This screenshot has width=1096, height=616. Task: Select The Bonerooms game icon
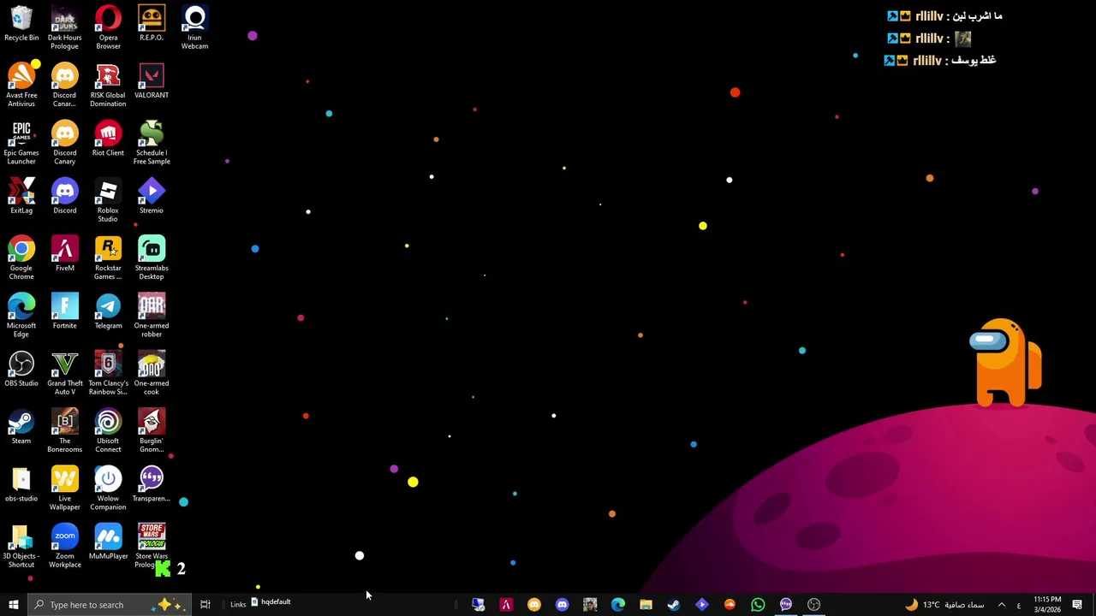64,431
